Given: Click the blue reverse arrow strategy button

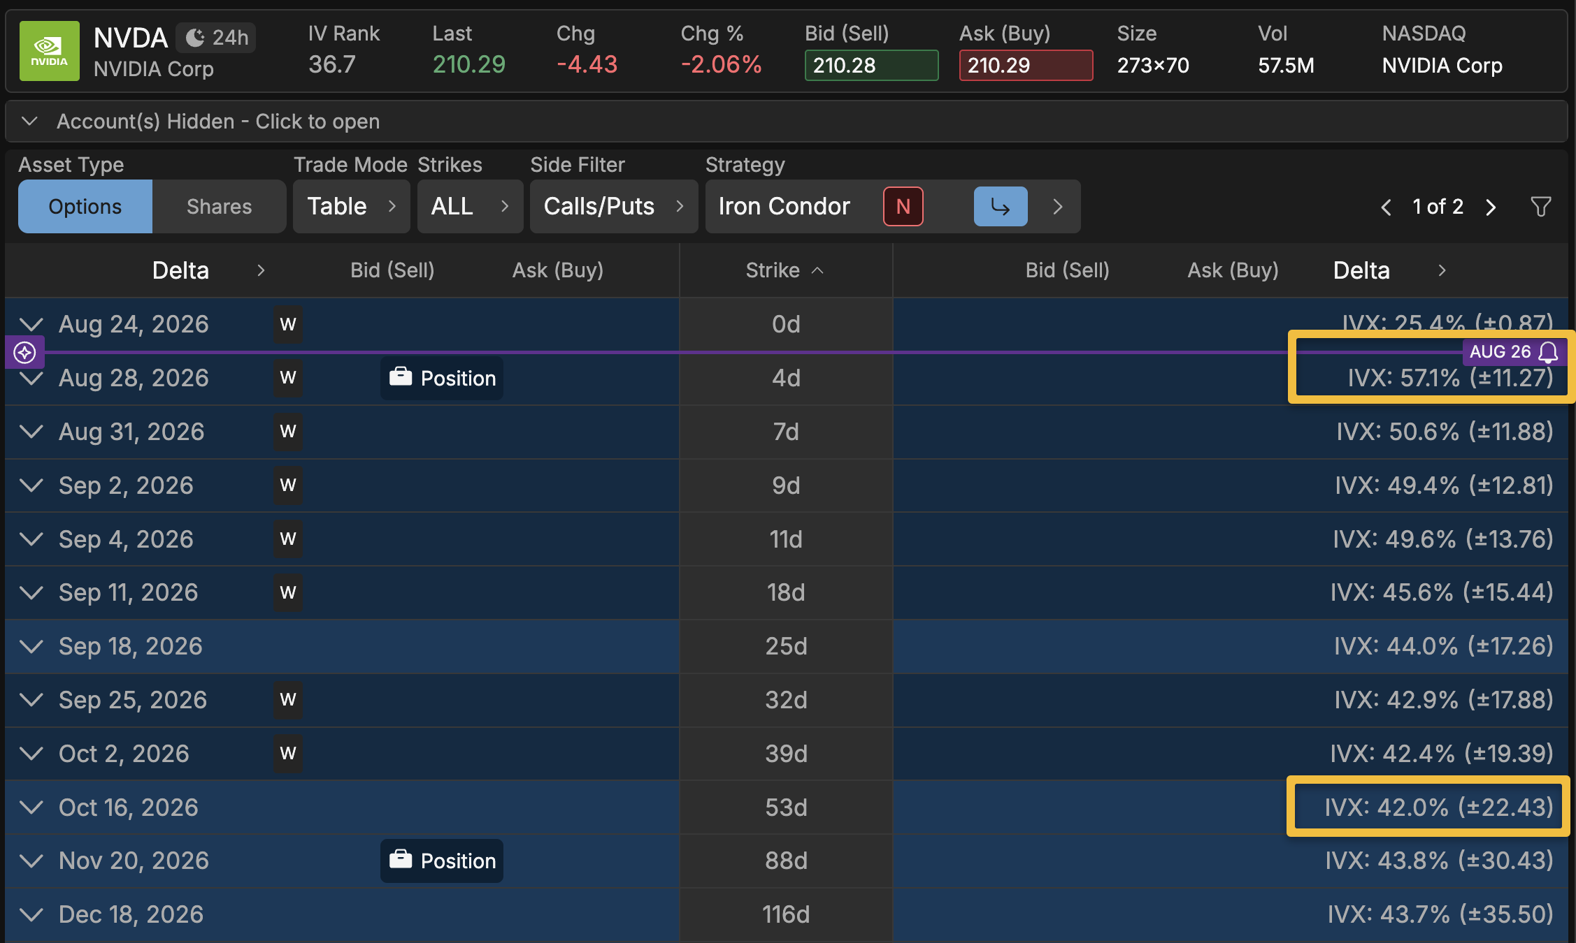Looking at the screenshot, I should 1001,207.
